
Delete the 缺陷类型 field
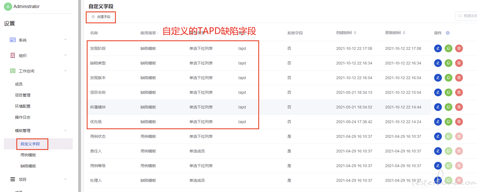459,63
